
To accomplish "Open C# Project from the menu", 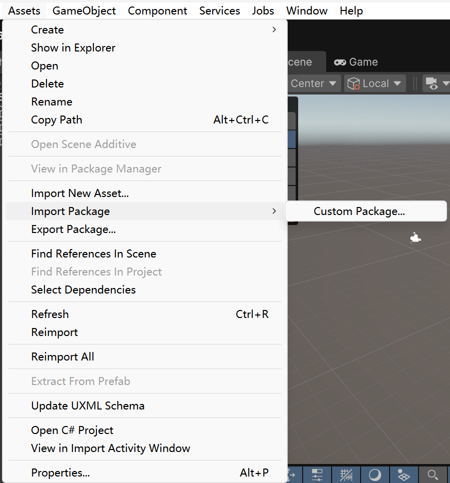I will [x=72, y=430].
